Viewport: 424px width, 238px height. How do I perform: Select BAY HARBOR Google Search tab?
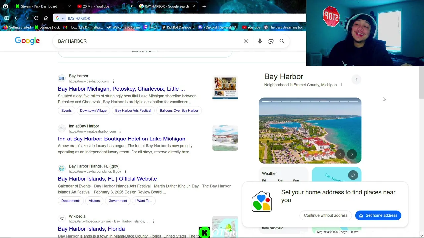click(x=167, y=6)
